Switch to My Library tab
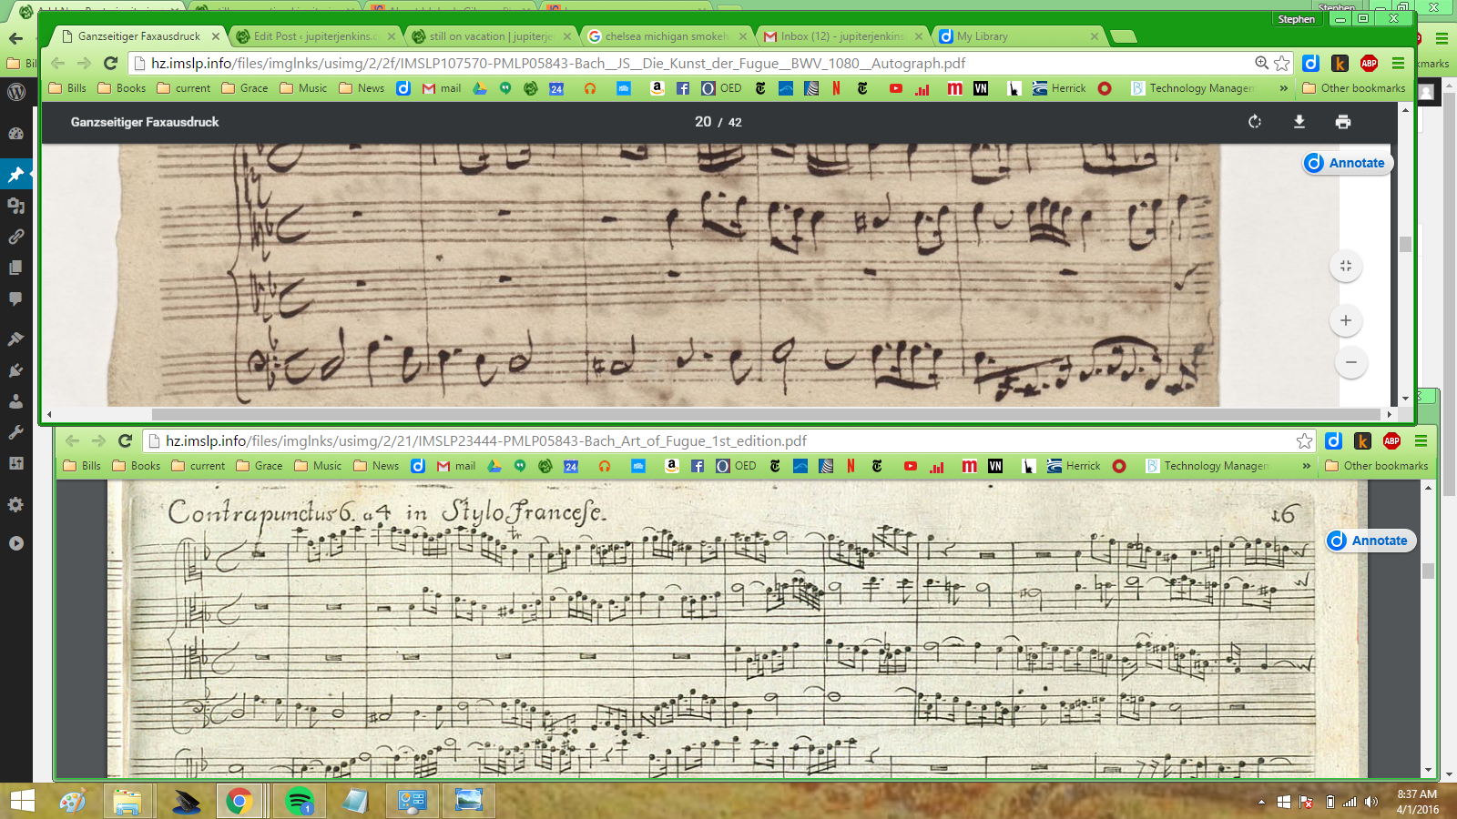1457x819 pixels. (x=1018, y=36)
